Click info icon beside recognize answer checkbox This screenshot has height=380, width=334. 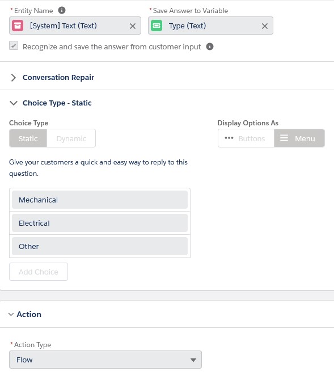click(210, 47)
